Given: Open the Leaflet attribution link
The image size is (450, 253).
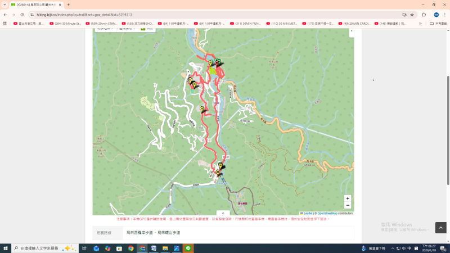Looking at the screenshot, I should pos(307,213).
